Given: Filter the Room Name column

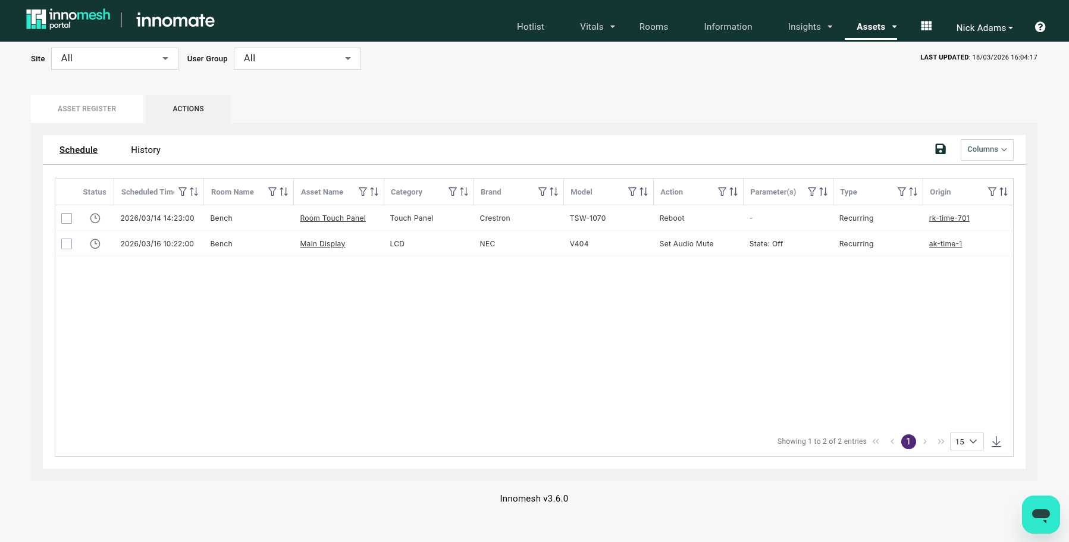Looking at the screenshot, I should point(272,192).
